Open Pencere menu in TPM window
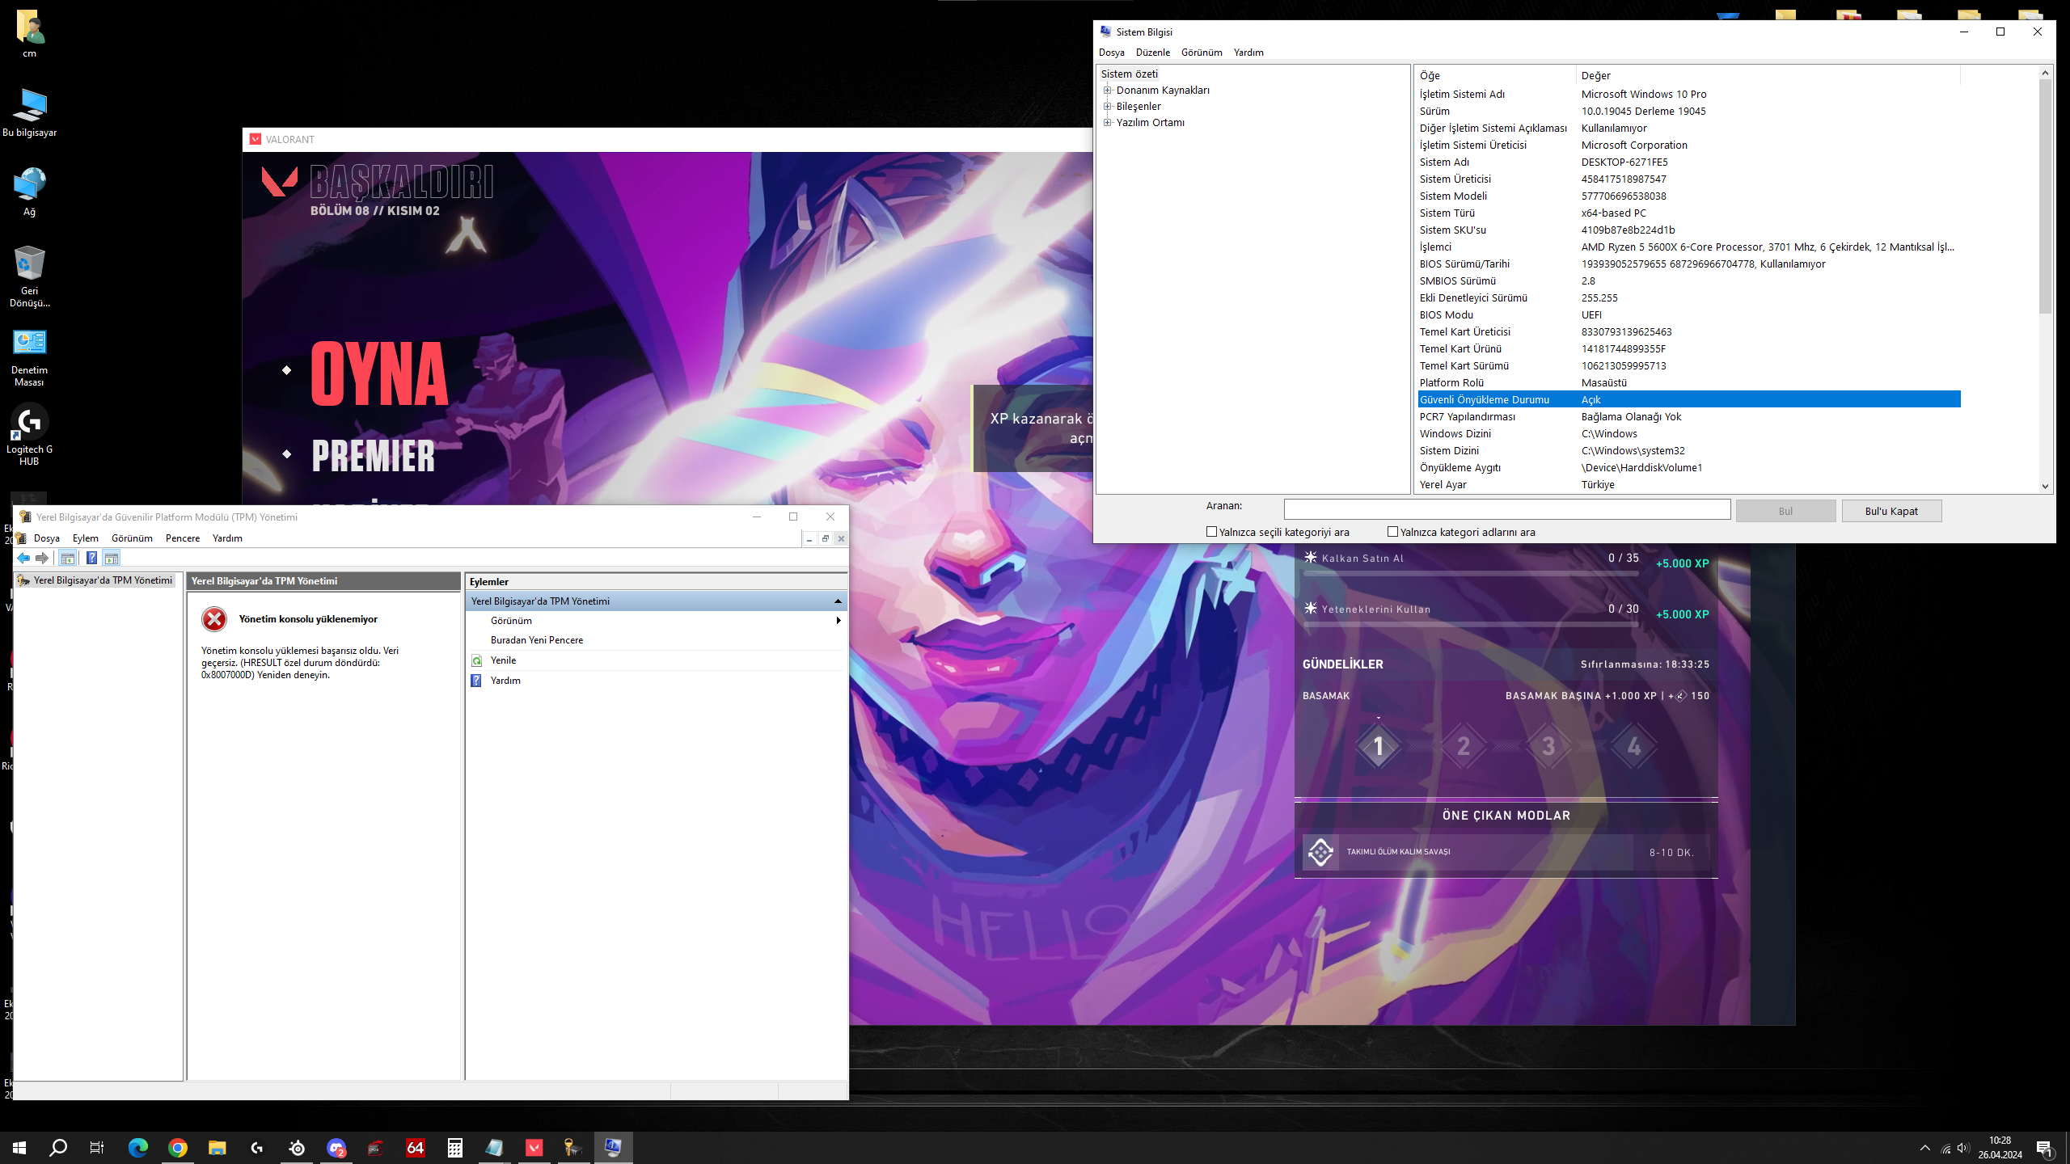 (182, 538)
